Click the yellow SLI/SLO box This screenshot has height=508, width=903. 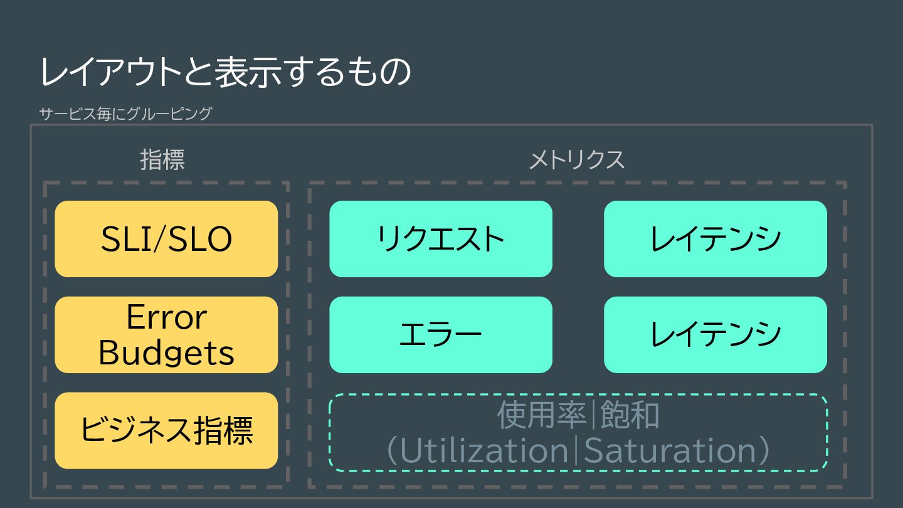[x=166, y=239]
